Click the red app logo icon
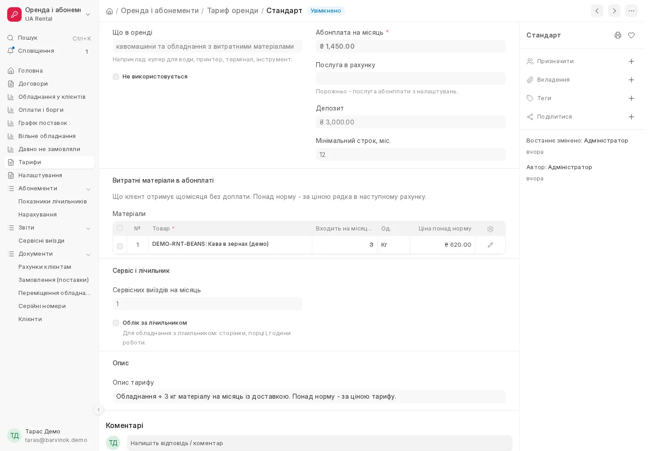Screen dimensions: 649x451 click(14, 14)
